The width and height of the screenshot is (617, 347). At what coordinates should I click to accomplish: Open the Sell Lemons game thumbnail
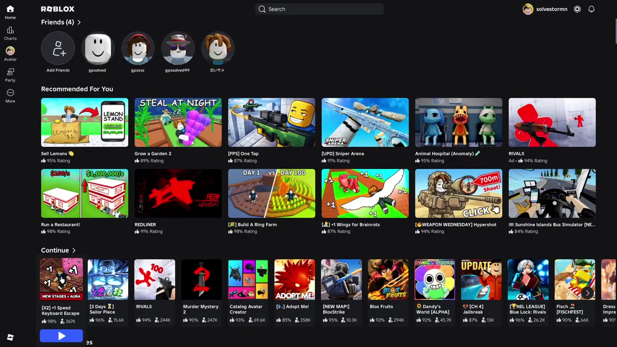(x=84, y=122)
